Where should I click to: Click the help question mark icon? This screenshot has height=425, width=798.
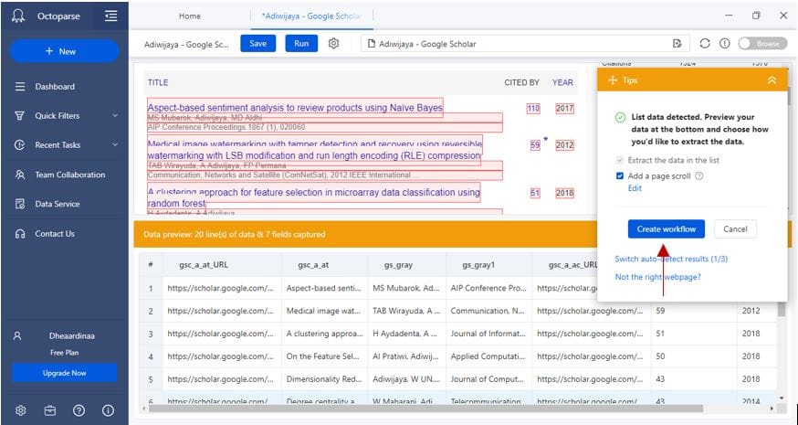point(79,410)
